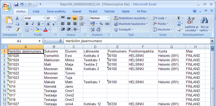Apply thousands separator (000) style
Screen dimensions: 216x106
(107, 24)
